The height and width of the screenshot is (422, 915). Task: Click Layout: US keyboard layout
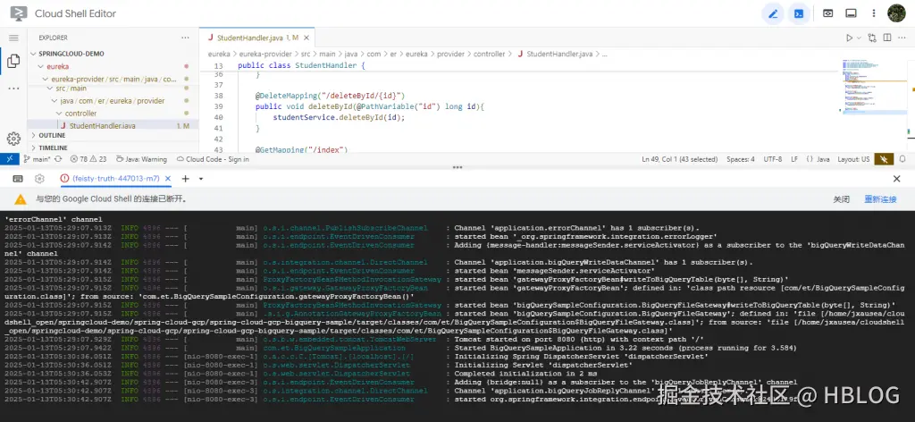coord(853,159)
